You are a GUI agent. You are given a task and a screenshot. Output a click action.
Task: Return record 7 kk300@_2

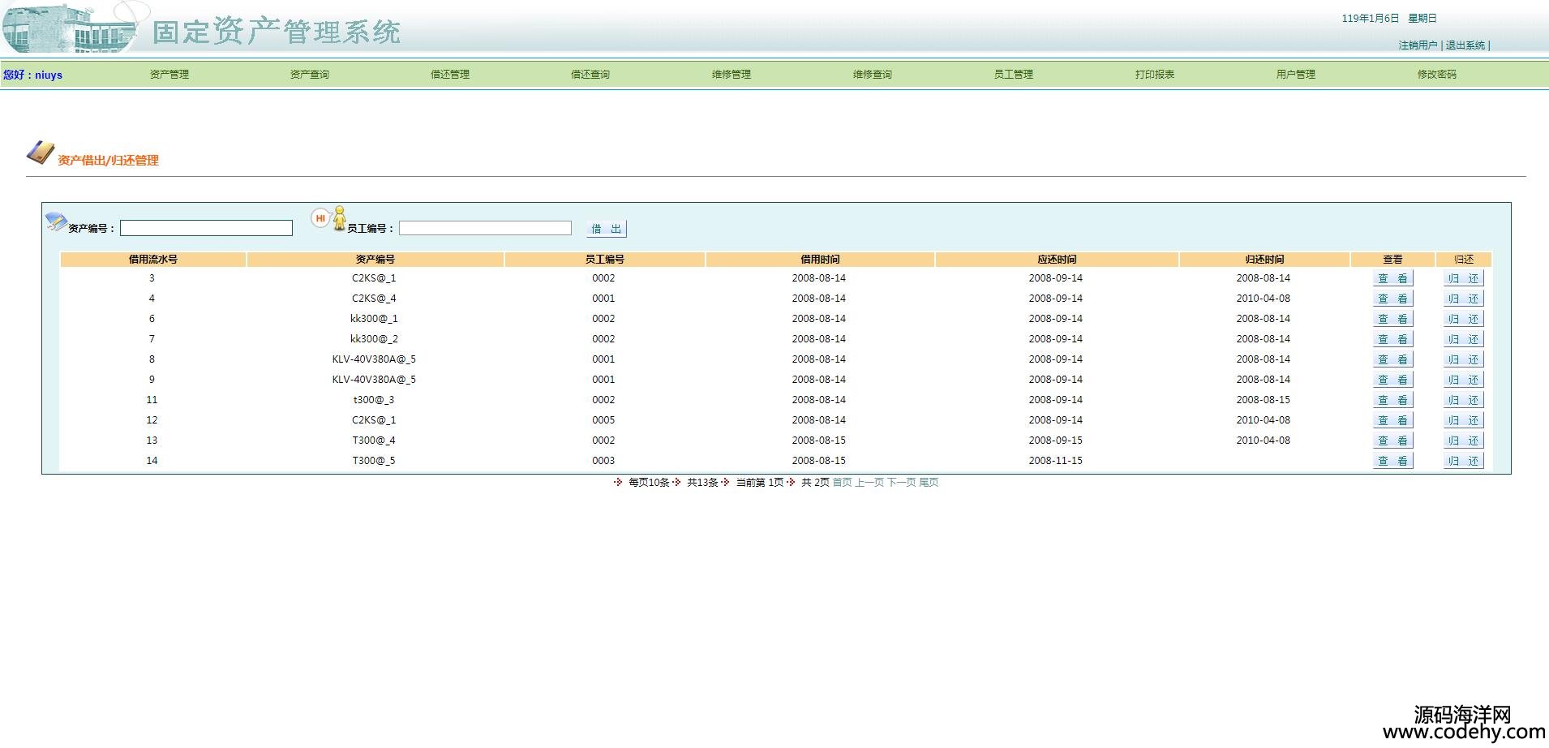click(x=1463, y=339)
